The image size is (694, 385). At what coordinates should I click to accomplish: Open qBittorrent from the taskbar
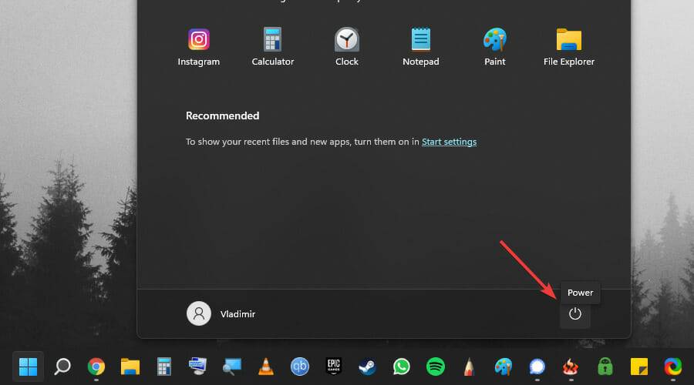[300, 367]
